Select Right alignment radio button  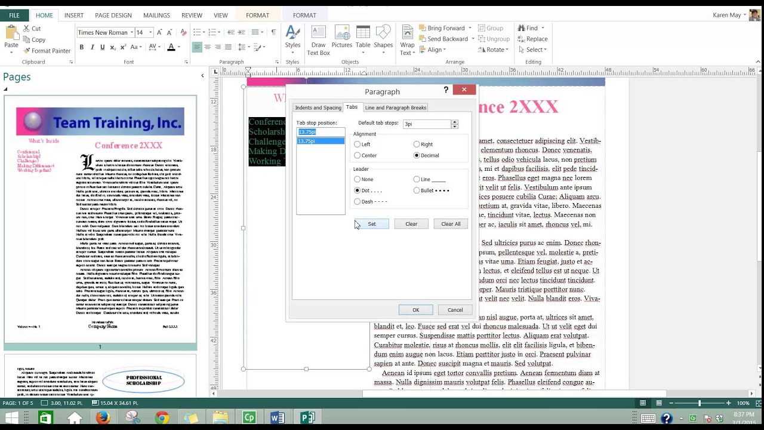[417, 144]
